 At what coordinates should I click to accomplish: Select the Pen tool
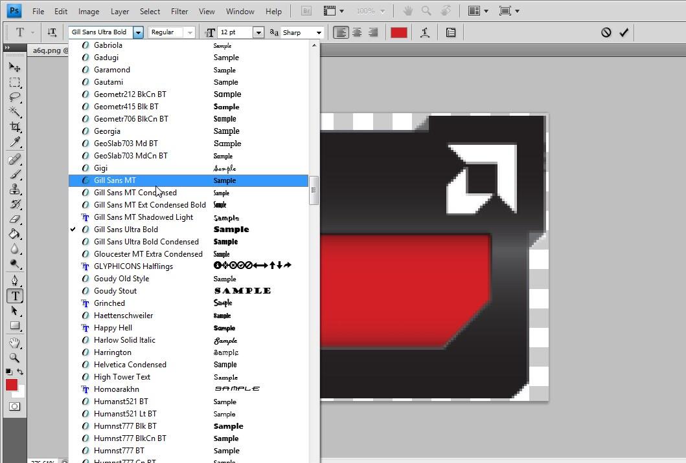tap(14, 281)
